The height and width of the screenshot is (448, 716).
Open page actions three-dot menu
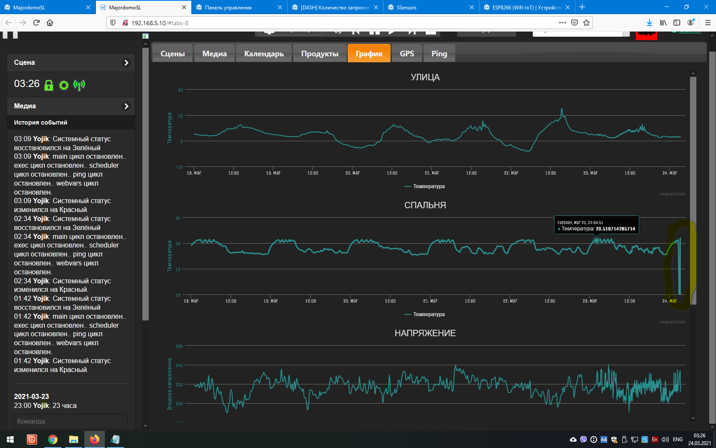562,23
